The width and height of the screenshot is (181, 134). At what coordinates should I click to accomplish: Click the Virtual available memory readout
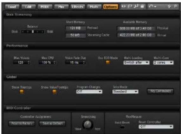point(136,35)
